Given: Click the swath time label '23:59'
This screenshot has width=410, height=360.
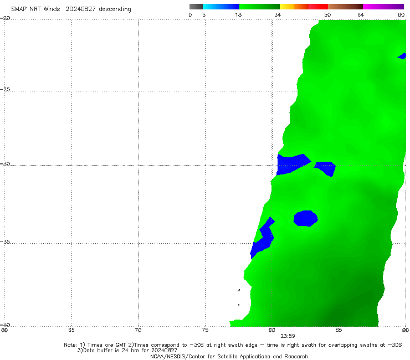Looking at the screenshot, I should (288, 336).
